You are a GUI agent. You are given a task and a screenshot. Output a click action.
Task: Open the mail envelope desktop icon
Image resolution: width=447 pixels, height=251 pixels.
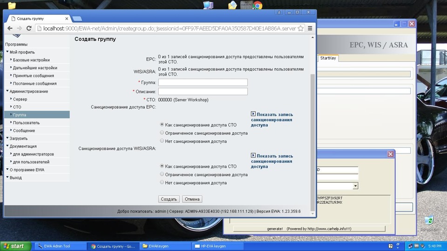pyautogui.click(x=232, y=5)
